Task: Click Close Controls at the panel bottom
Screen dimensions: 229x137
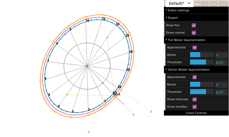Action: 196,113
